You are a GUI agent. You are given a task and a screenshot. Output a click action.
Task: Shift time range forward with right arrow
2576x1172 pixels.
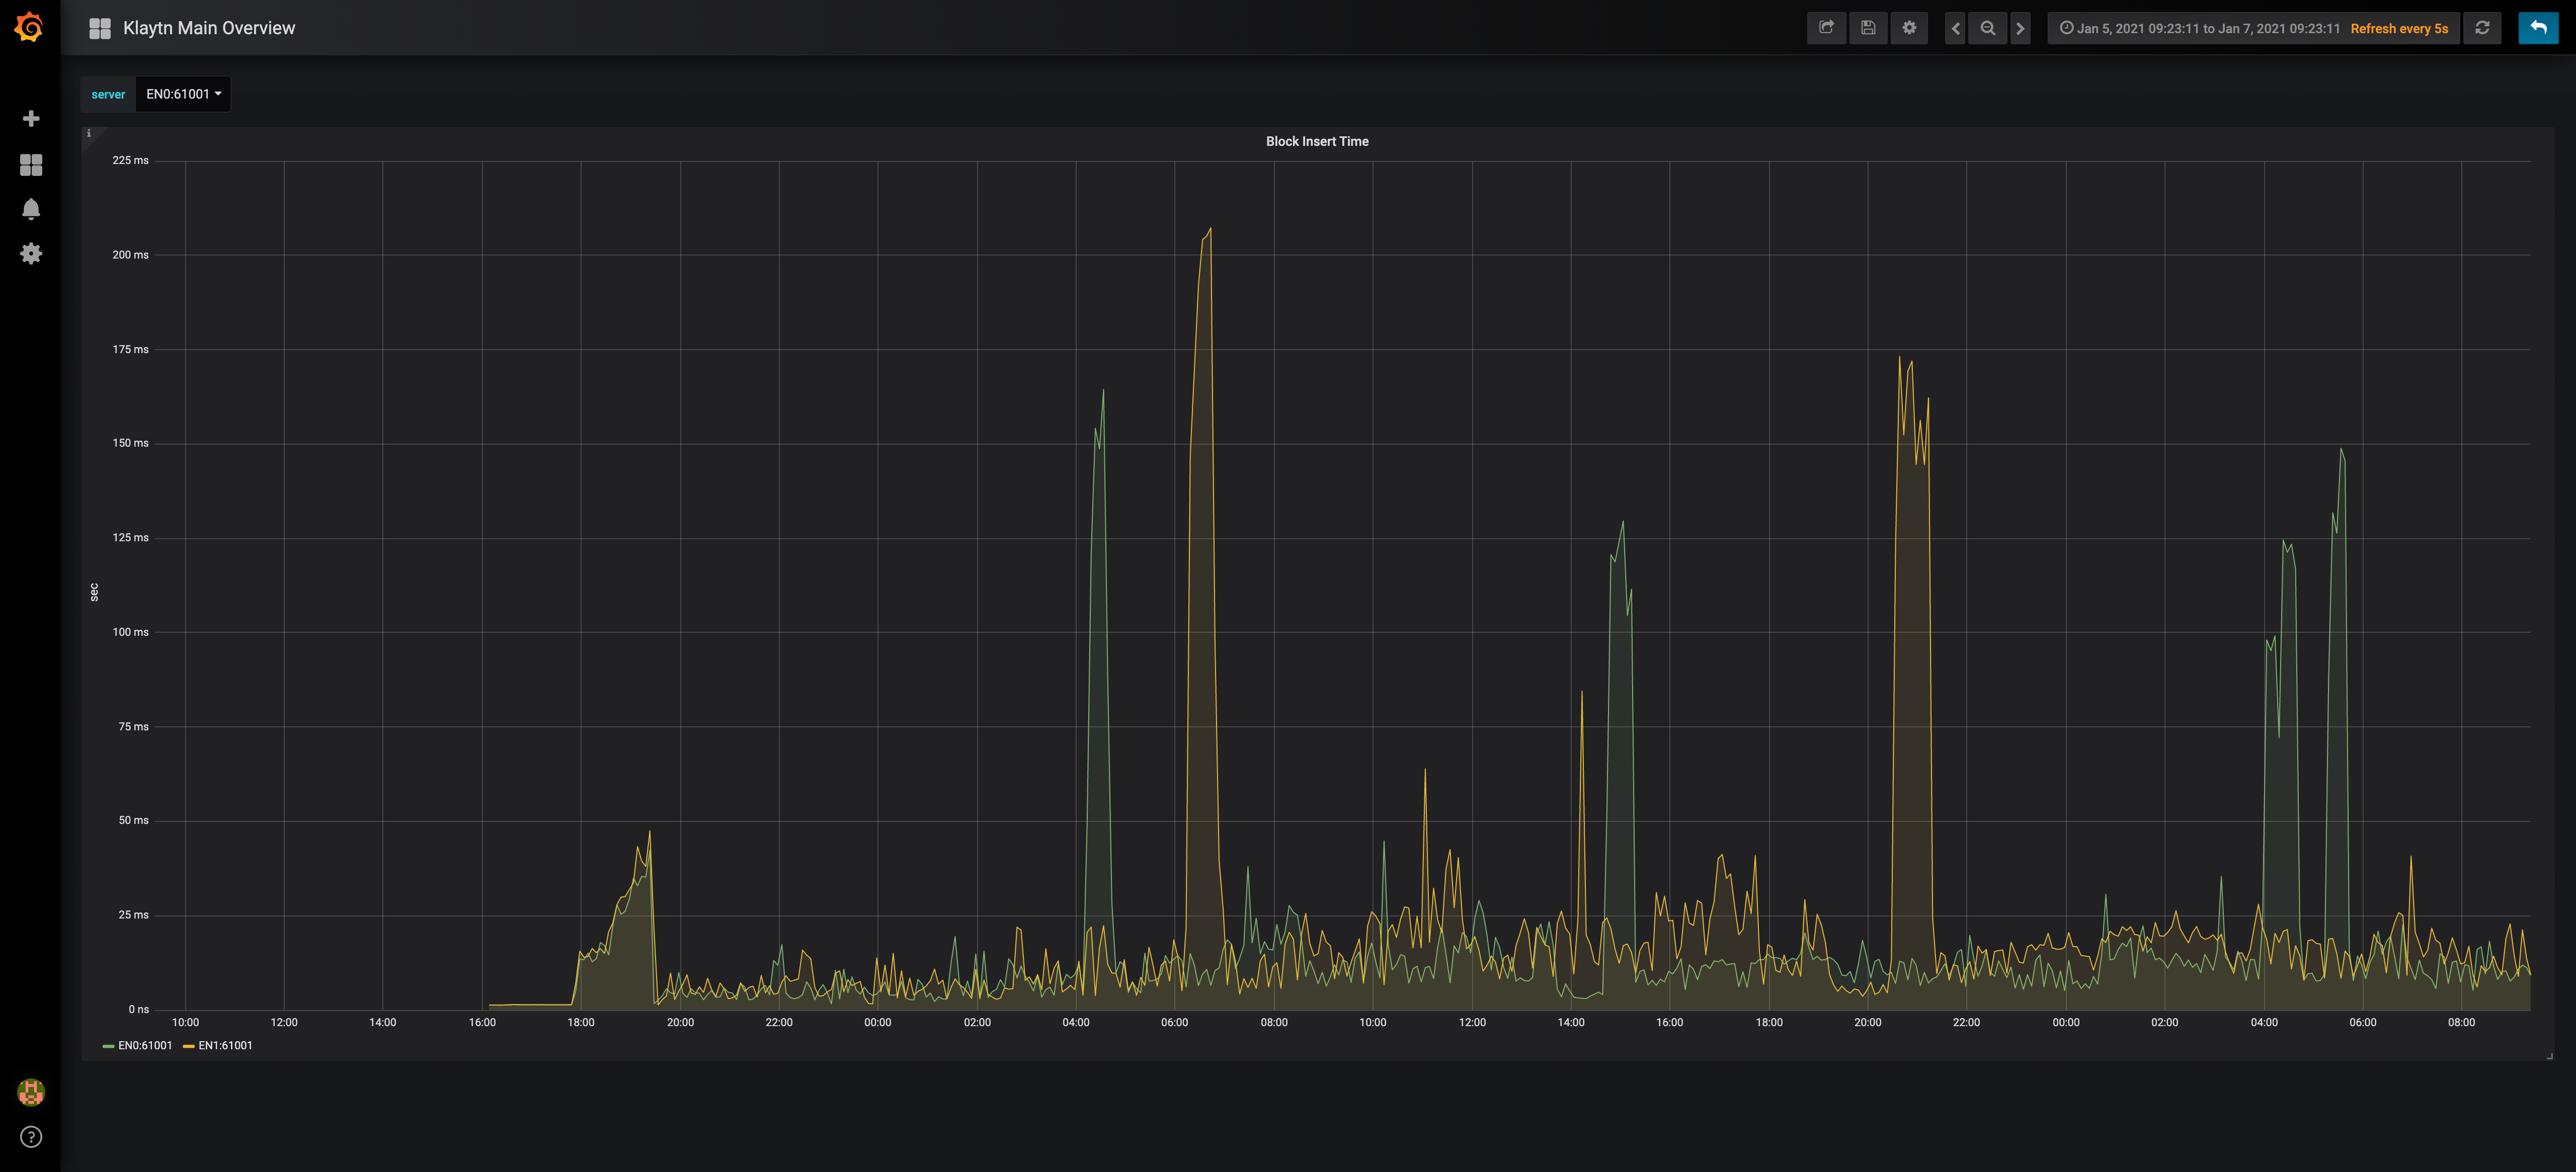(2020, 28)
